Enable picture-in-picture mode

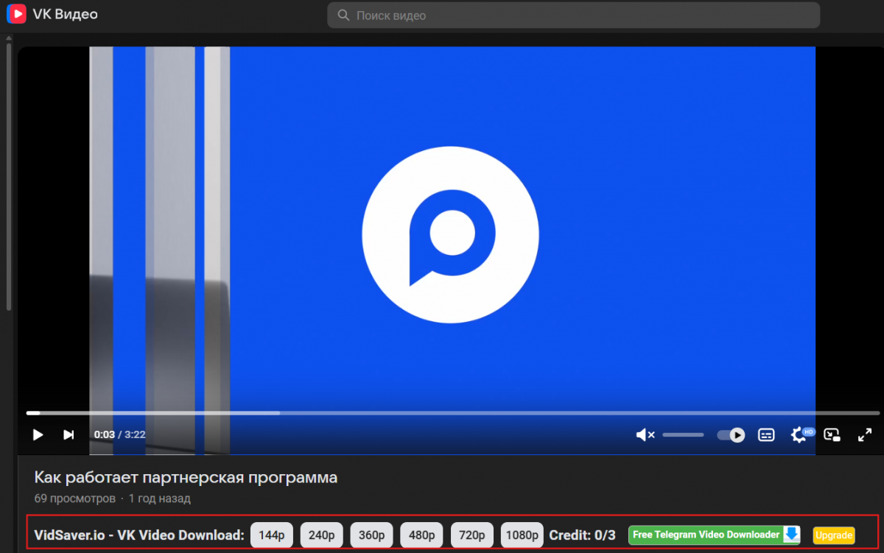click(832, 435)
